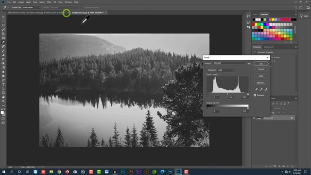Open the Edit Toolbar three-dots button
The width and height of the screenshot is (311, 175).
click(3, 105)
